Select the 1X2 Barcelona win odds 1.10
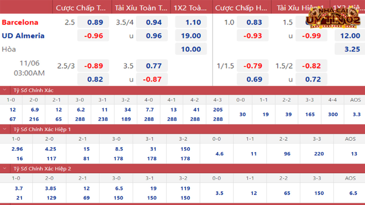 pyautogui.click(x=190, y=22)
